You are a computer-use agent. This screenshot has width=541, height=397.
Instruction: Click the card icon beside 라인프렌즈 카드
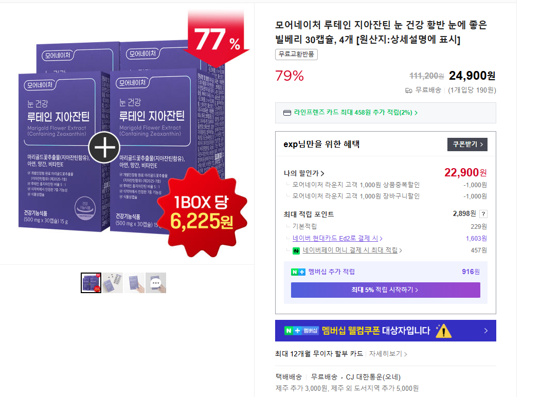tap(287, 113)
